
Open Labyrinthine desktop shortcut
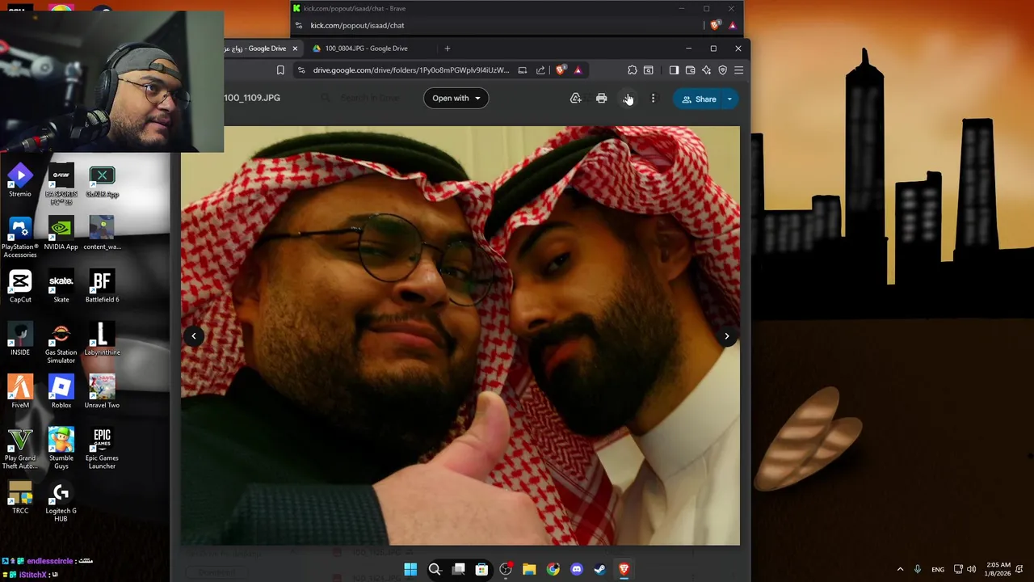[102, 339]
